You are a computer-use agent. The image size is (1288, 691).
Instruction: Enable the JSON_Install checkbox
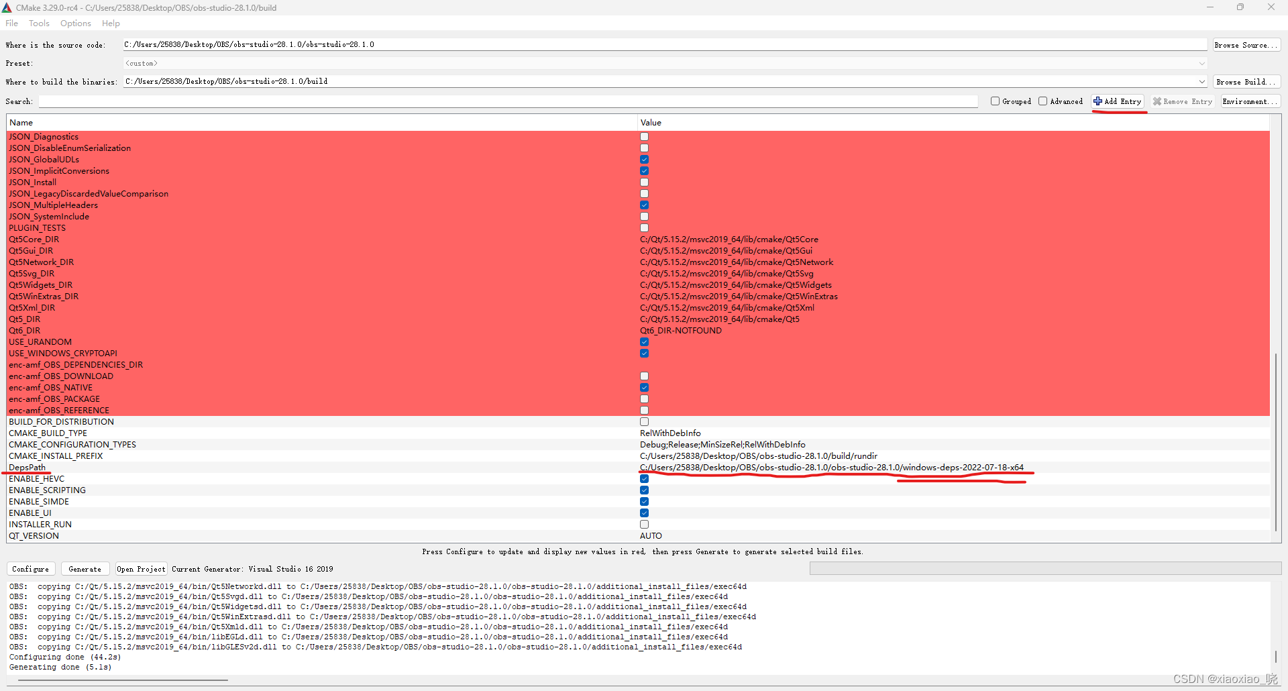(644, 182)
